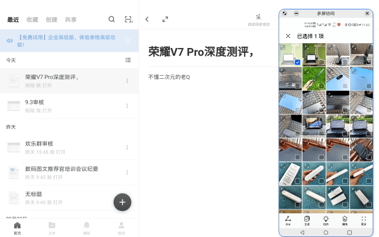Click the 已选择 1 项 selection title
Screen dimensions: 379x237
click(x=310, y=36)
